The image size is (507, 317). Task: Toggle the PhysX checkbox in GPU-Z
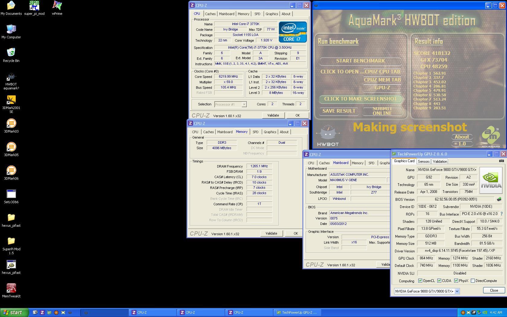tap(456, 281)
